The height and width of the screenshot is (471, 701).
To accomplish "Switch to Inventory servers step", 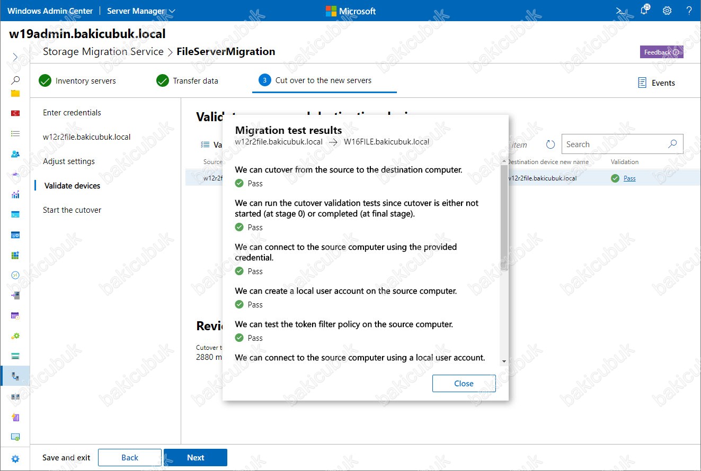I will coord(77,80).
